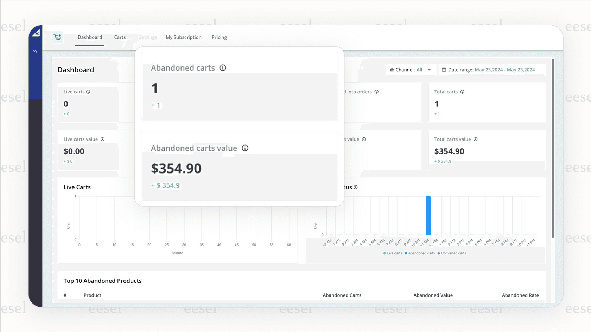
Task: Select the Dashboard navigation item
Action: tap(90, 37)
